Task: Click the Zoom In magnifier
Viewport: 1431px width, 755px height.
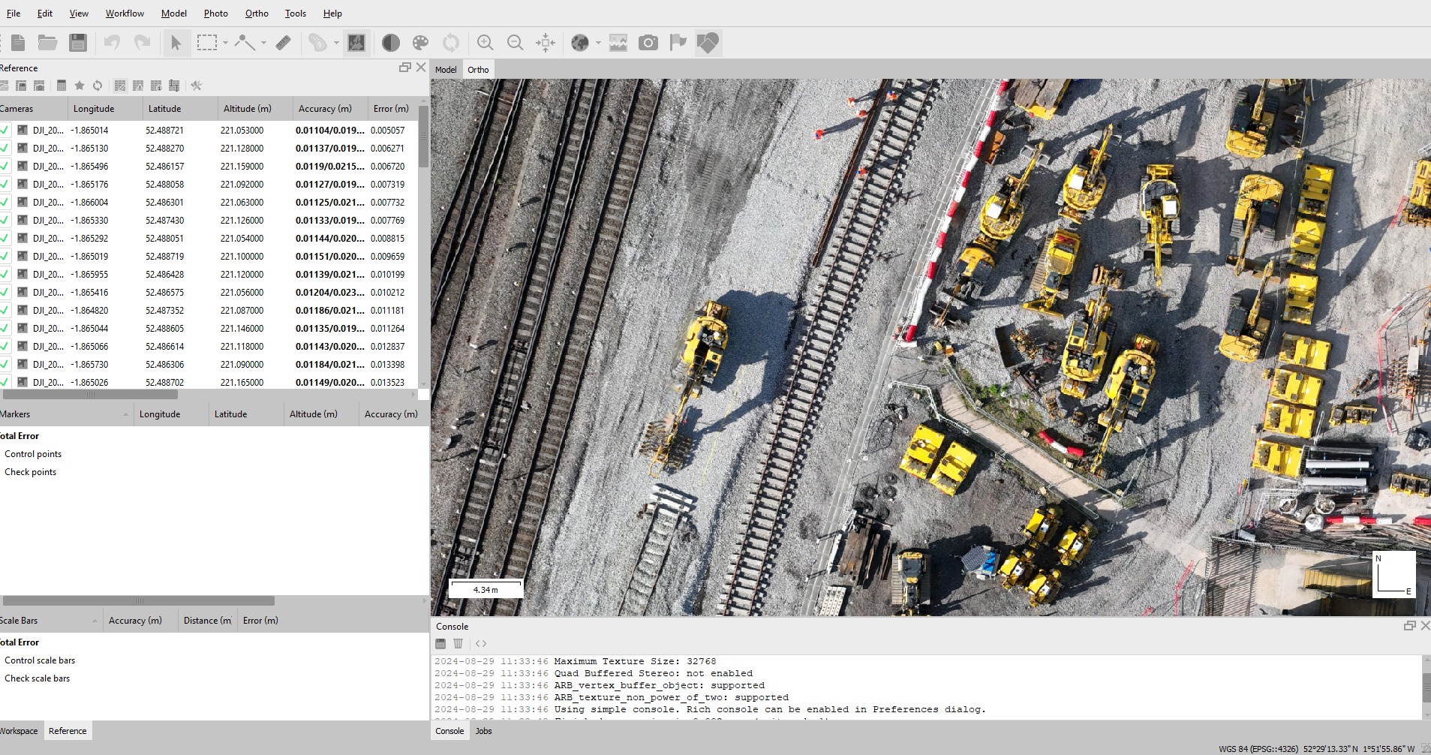Action: click(486, 43)
